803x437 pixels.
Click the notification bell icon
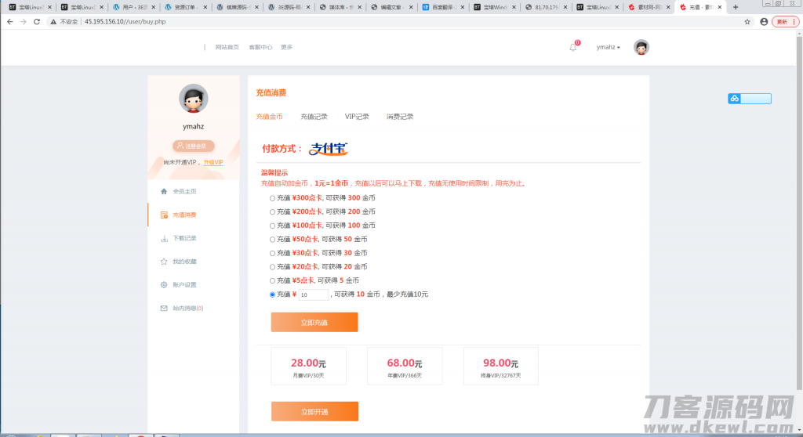pyautogui.click(x=572, y=47)
